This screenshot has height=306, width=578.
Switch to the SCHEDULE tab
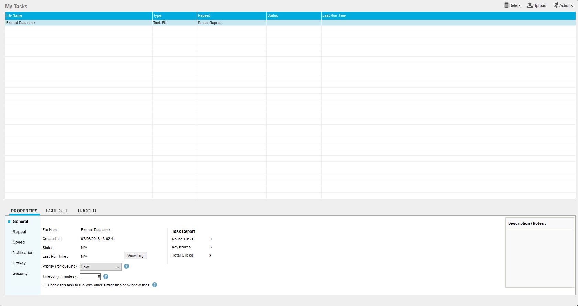(x=57, y=211)
